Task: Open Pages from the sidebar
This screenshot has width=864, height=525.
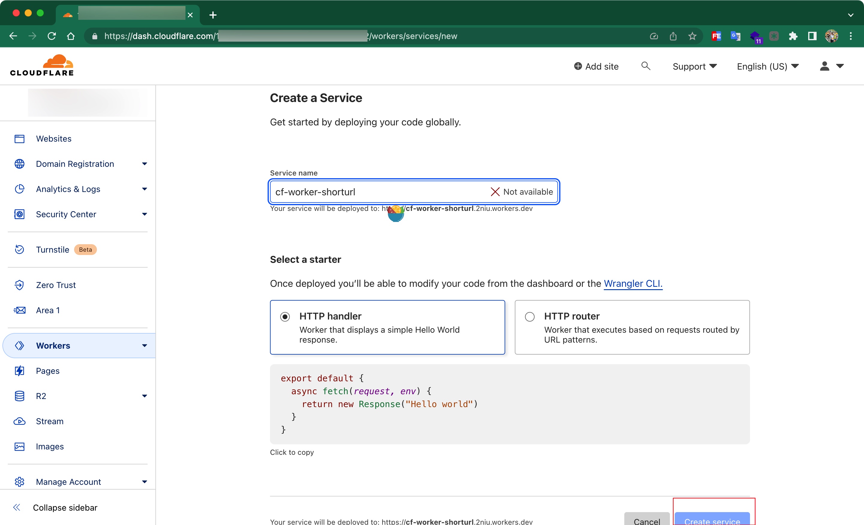Action: click(x=47, y=371)
